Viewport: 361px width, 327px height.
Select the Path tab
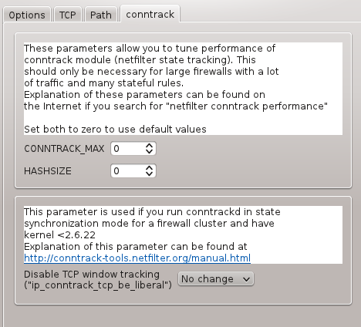(101, 15)
